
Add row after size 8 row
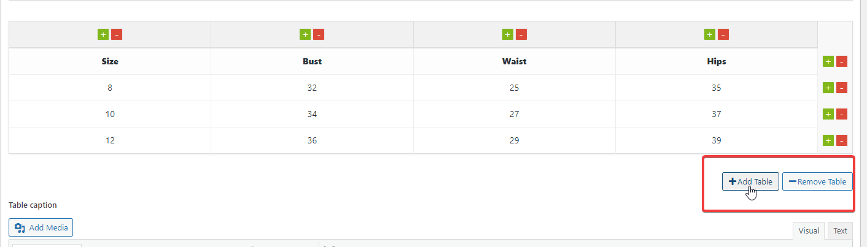[828, 88]
